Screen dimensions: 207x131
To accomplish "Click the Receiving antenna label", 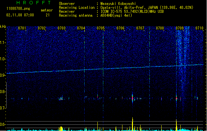I will 76,15.
